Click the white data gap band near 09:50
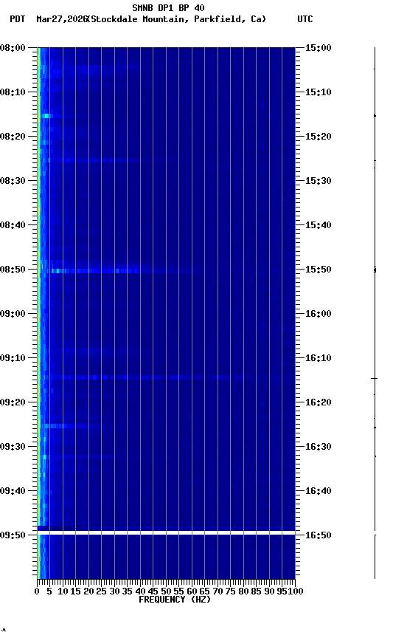Viewport: 407px width, 638px height. (166, 532)
